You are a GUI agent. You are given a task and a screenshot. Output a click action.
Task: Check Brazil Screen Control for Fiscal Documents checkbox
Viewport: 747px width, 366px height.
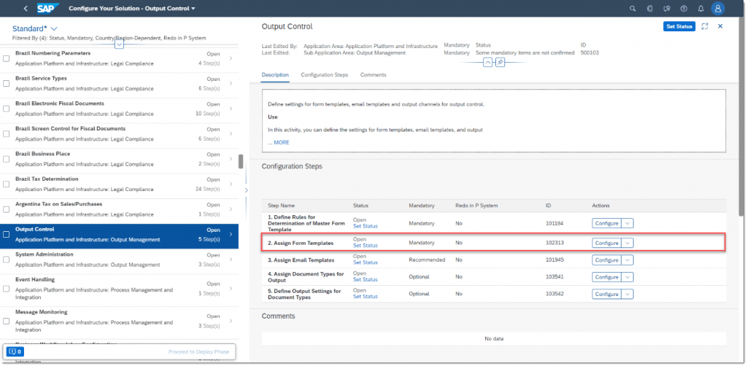pos(6,133)
